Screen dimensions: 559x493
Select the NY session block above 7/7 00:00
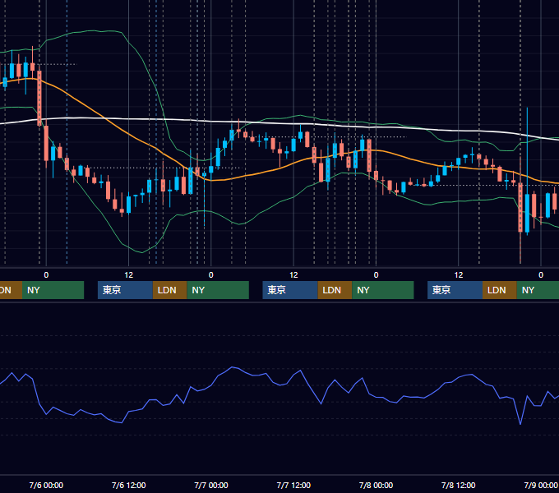[x=218, y=290]
